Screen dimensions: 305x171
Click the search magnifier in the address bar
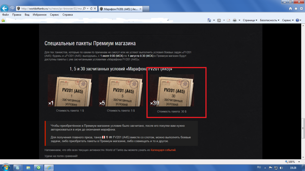[84, 9]
